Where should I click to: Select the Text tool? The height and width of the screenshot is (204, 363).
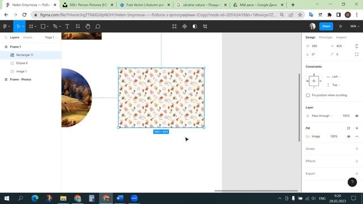click(67, 27)
